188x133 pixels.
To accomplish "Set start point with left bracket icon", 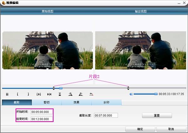I will (x=18, y=94).
